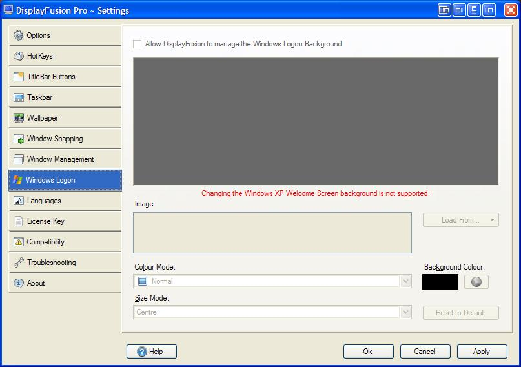
Task: Open the Size Mode combo box
Action: pos(405,312)
